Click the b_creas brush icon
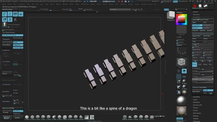The image size is (217, 122). (x=38, y=117)
